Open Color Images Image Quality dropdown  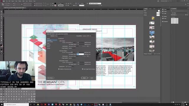coord(72,48)
